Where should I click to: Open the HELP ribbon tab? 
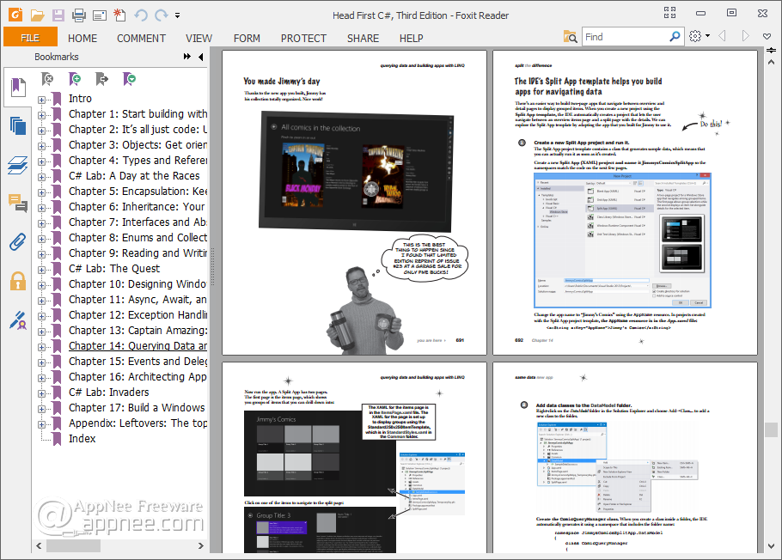coord(411,38)
